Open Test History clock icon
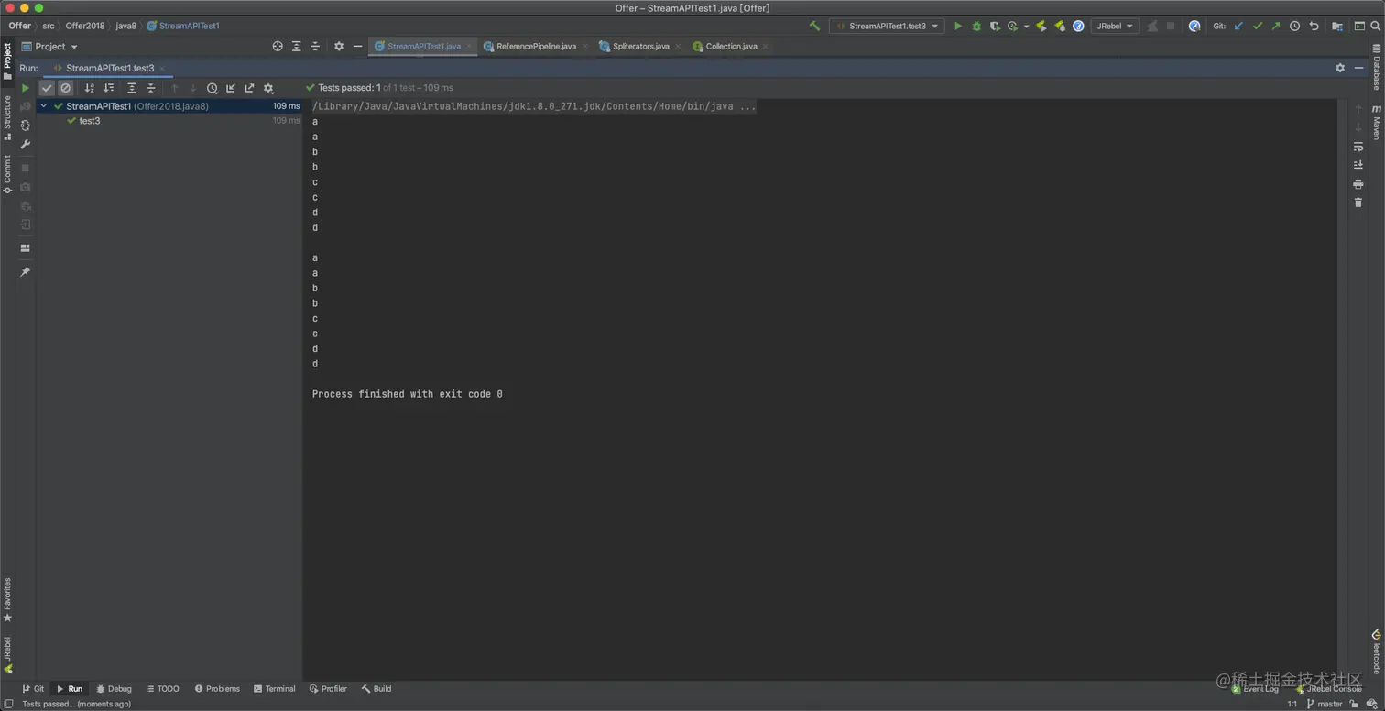The width and height of the screenshot is (1385, 711). tap(213, 88)
